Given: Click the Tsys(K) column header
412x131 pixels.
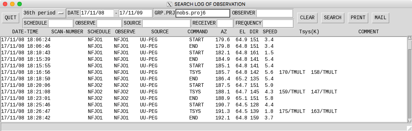Looking at the screenshot, I should tap(309, 32).
